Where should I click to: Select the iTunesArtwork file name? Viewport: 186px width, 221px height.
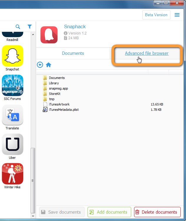pyautogui.click(x=59, y=104)
